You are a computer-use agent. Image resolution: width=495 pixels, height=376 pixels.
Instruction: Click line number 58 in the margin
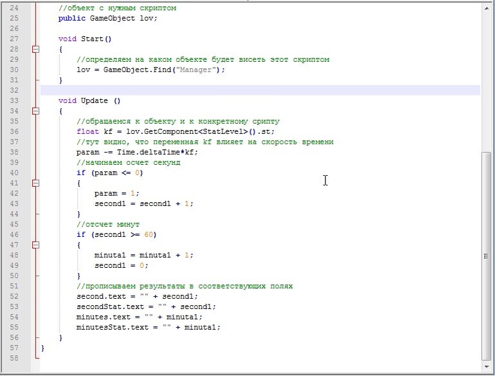click(14, 358)
